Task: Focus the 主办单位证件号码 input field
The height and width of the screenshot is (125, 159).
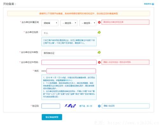Action: click(69, 62)
